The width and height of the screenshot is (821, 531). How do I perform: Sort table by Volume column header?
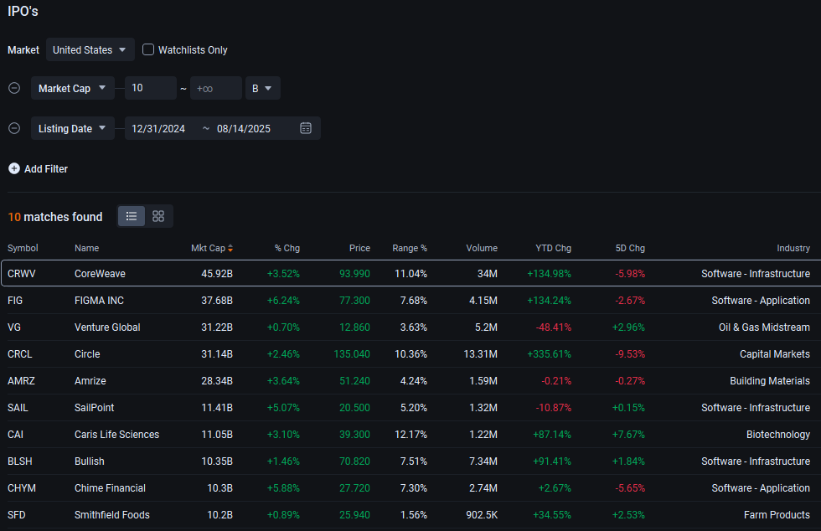(x=482, y=248)
